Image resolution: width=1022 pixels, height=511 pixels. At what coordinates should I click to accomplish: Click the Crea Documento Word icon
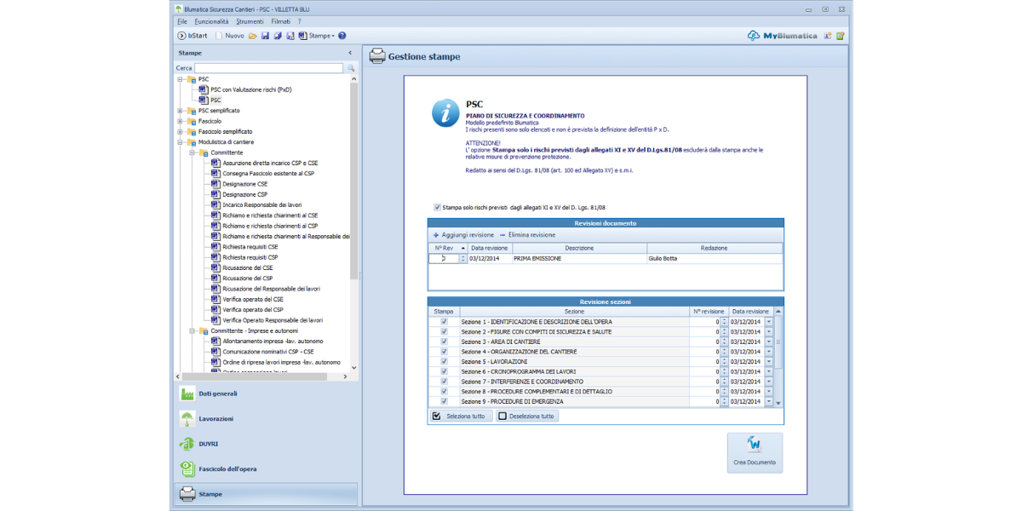coord(754,445)
